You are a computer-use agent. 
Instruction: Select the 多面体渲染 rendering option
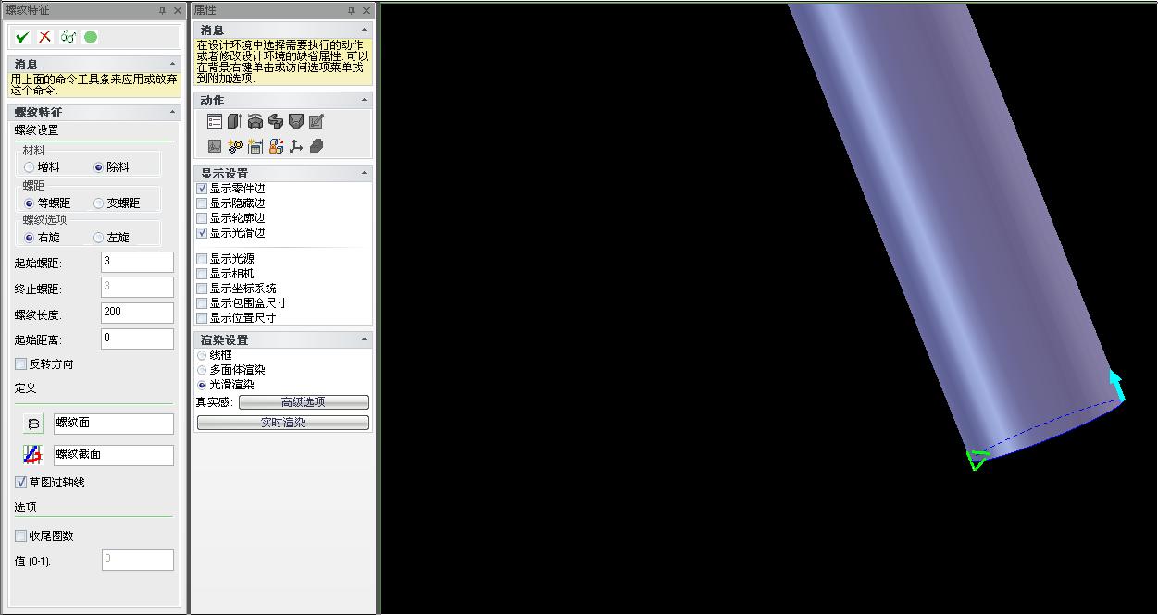203,370
